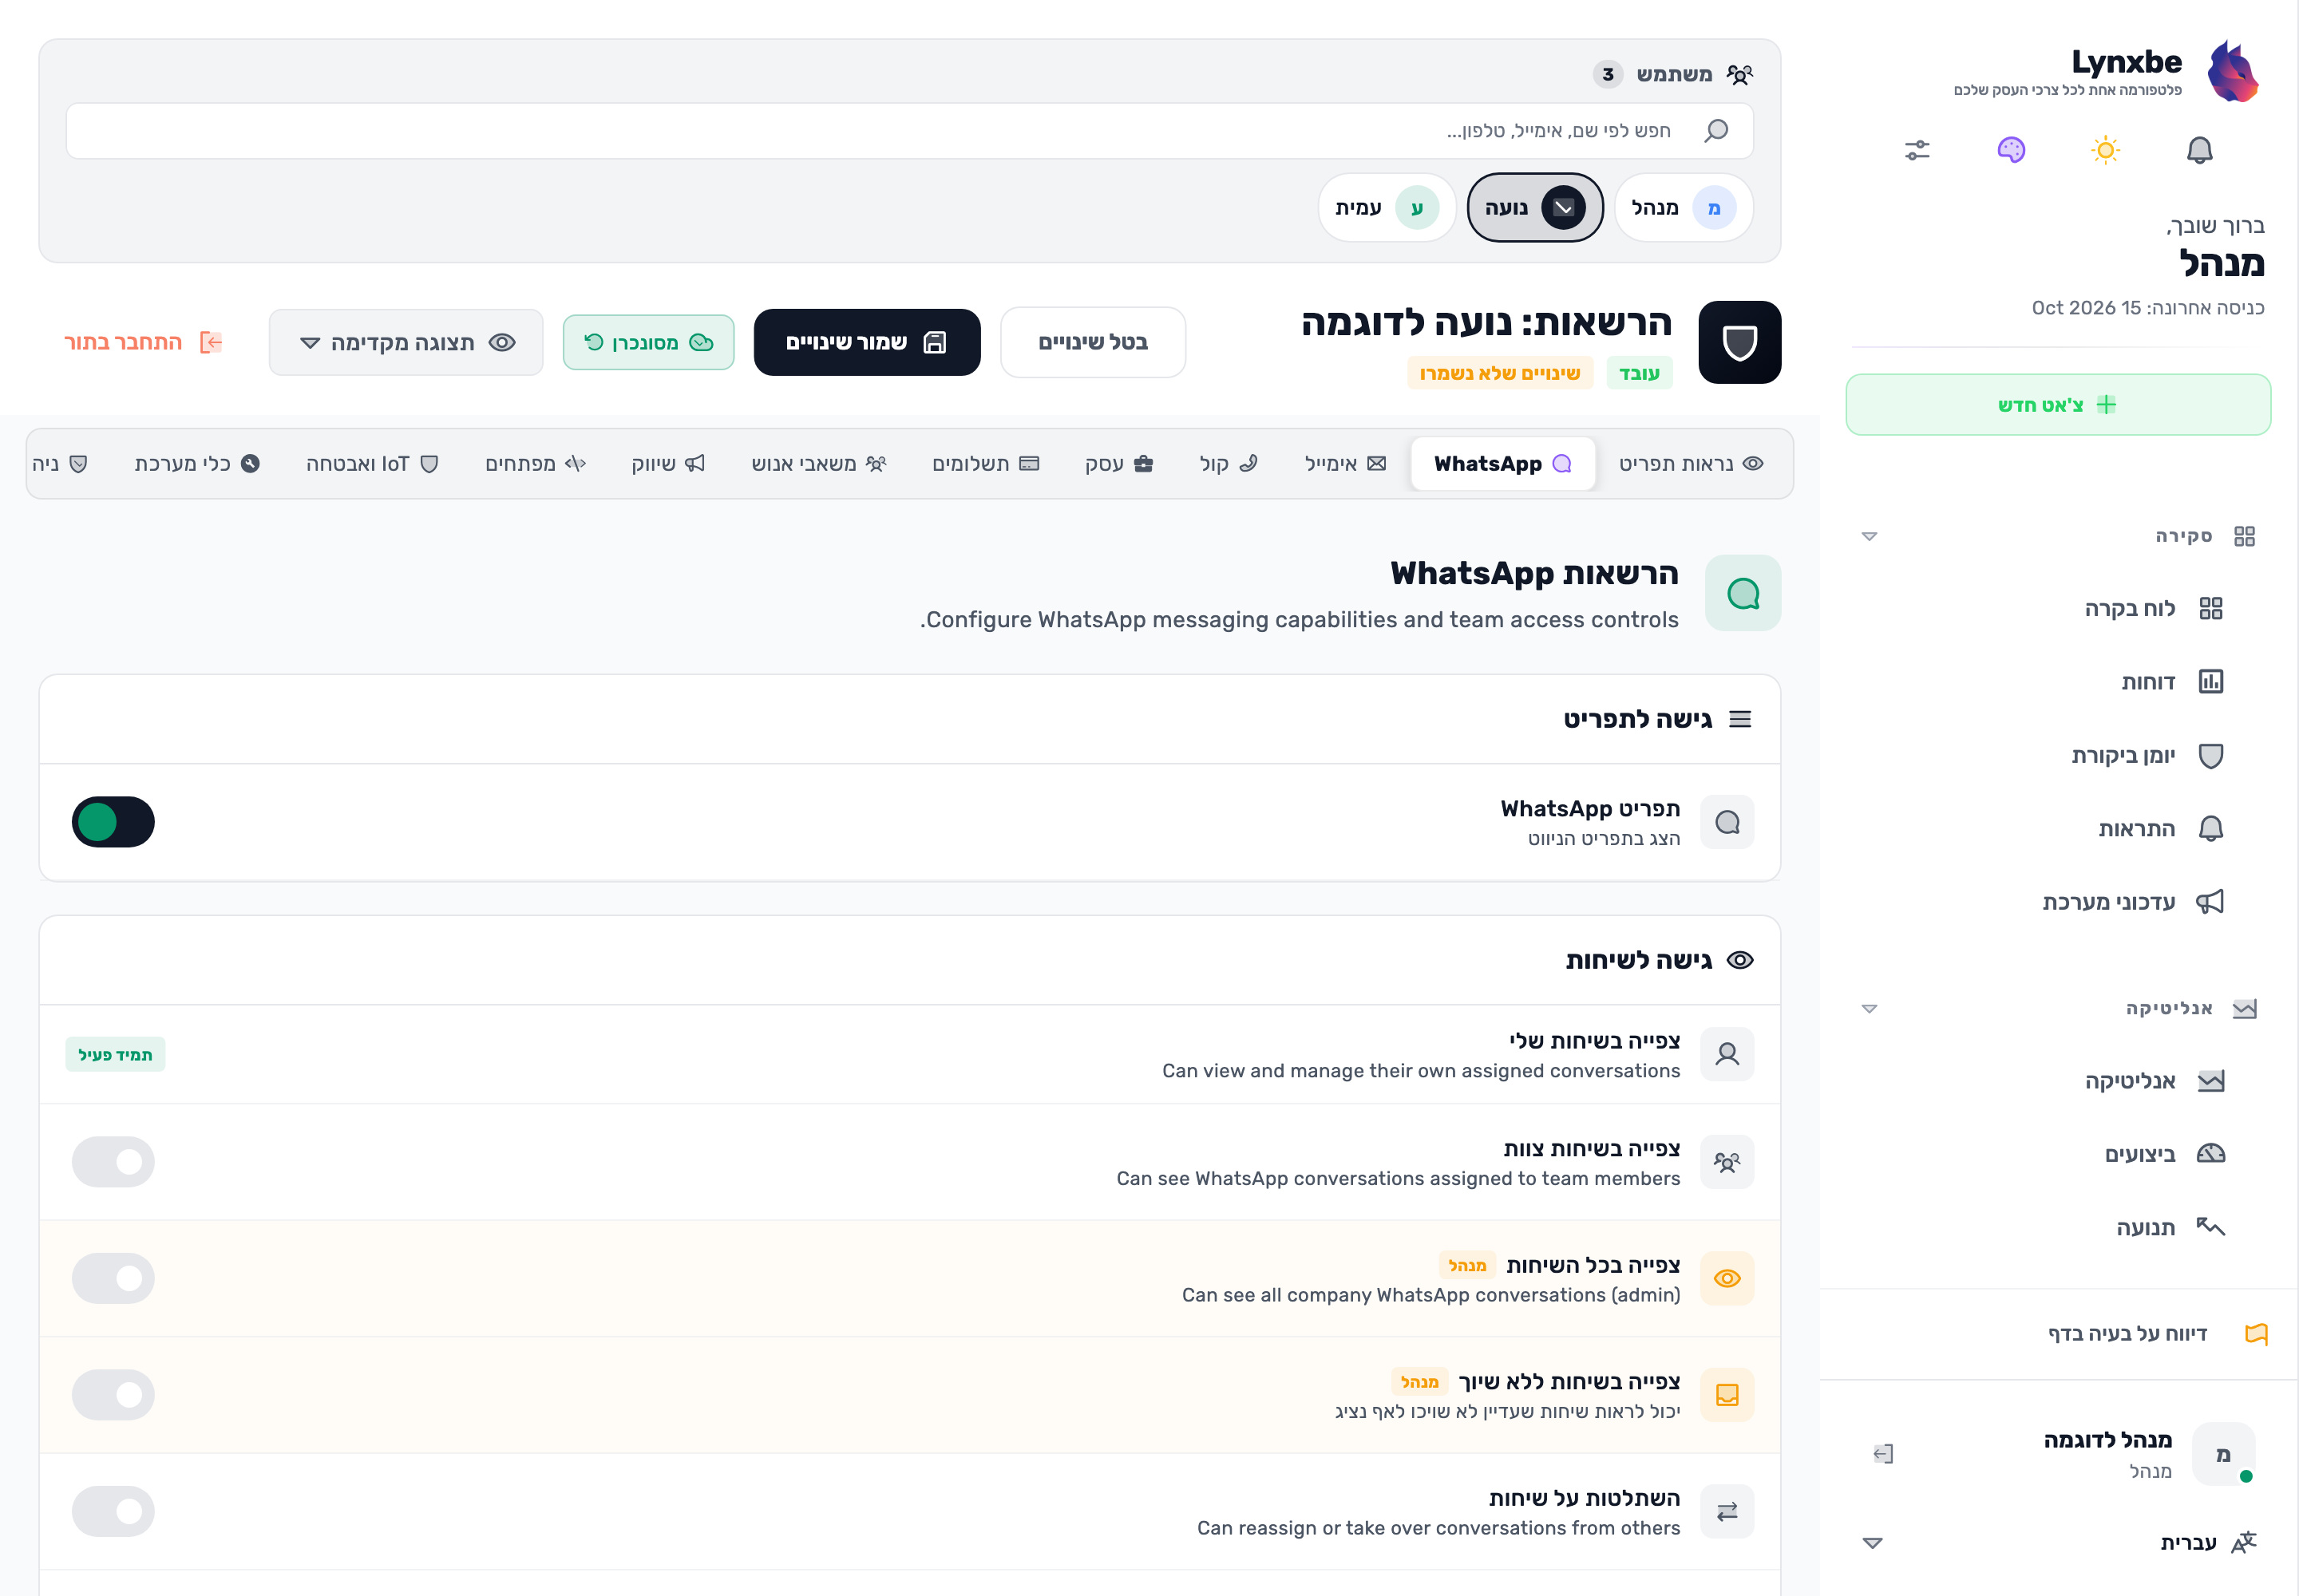
Task: Enable השתלטות על שיחות toggle
Action: pyautogui.click(x=113, y=1511)
